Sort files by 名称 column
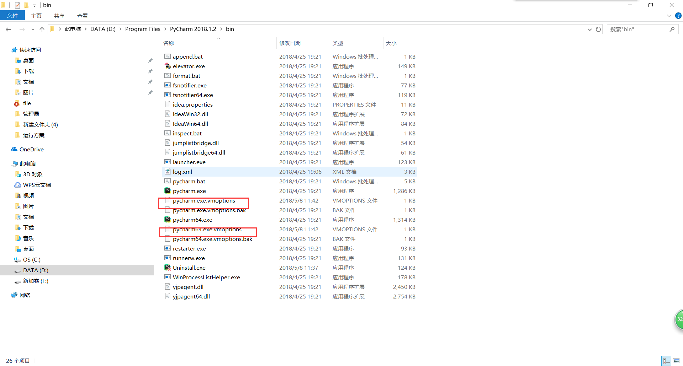683x366 pixels. tap(219, 43)
